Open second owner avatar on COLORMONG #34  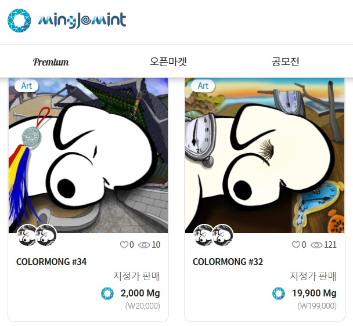point(46,236)
